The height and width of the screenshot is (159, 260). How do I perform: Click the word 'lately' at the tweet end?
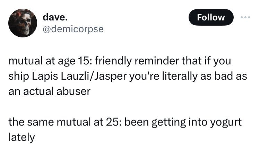[x=21, y=137]
